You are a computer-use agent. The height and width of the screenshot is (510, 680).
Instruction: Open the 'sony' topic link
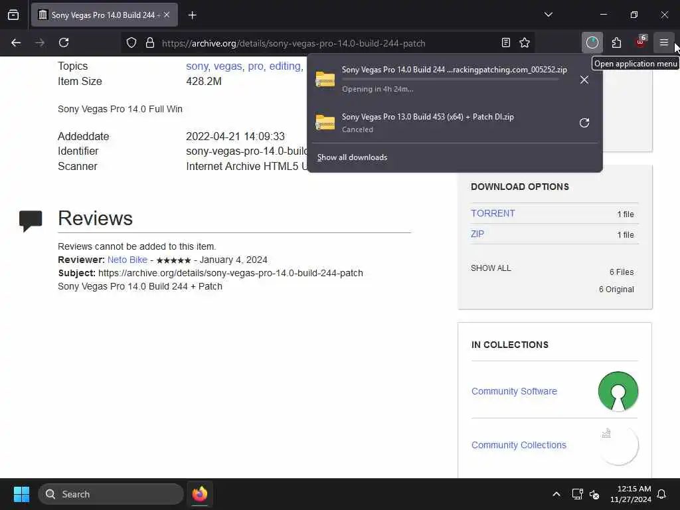tap(197, 66)
